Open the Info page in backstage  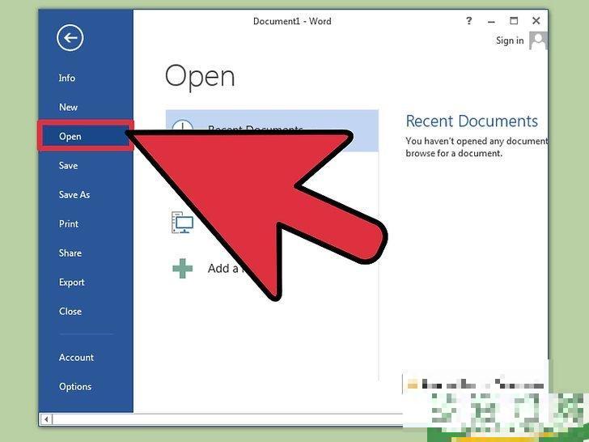(x=67, y=78)
